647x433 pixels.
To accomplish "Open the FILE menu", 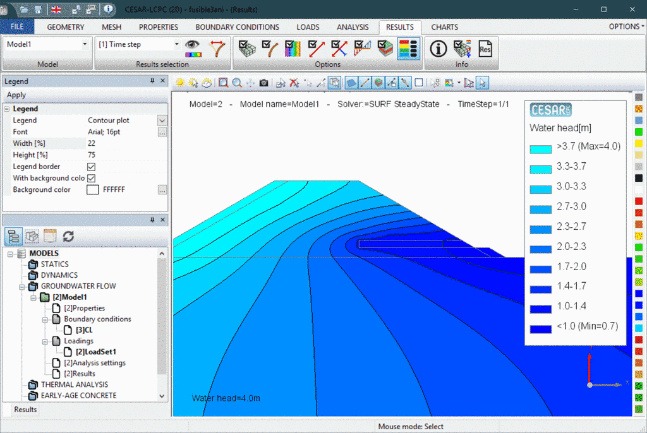I will point(17,27).
